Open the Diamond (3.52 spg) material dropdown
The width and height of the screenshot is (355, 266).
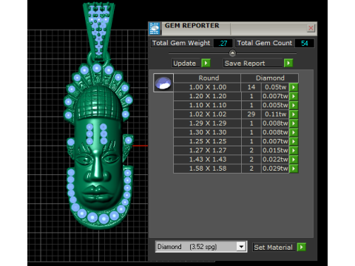(241, 247)
